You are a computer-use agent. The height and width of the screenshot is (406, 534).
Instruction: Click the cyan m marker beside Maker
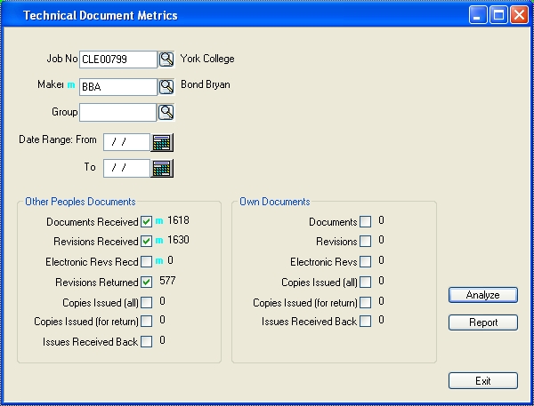[71, 85]
